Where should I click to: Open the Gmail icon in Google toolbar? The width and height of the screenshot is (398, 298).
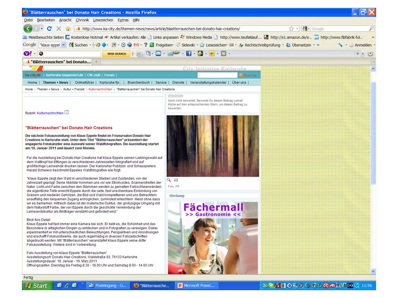(x=136, y=45)
